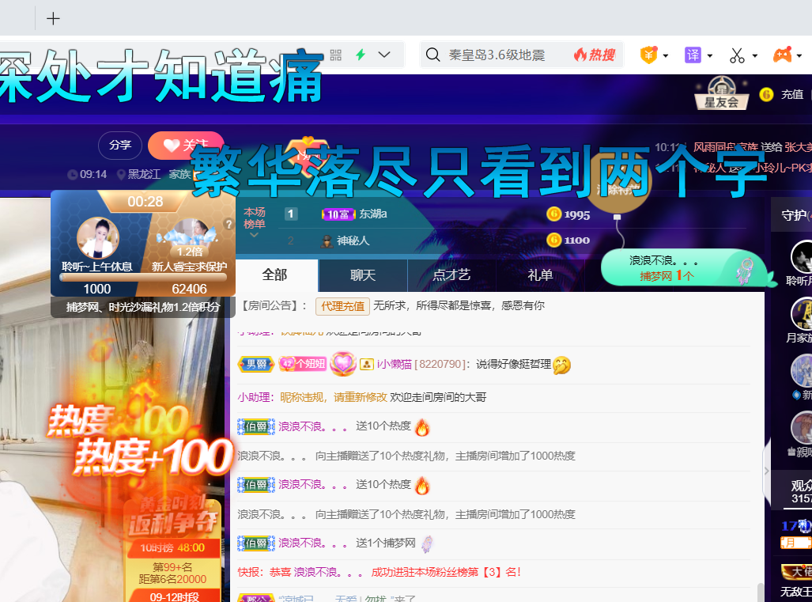This screenshot has height=602, width=812.
Task: Click the 代理充值 button in room notice
Action: [x=342, y=306]
